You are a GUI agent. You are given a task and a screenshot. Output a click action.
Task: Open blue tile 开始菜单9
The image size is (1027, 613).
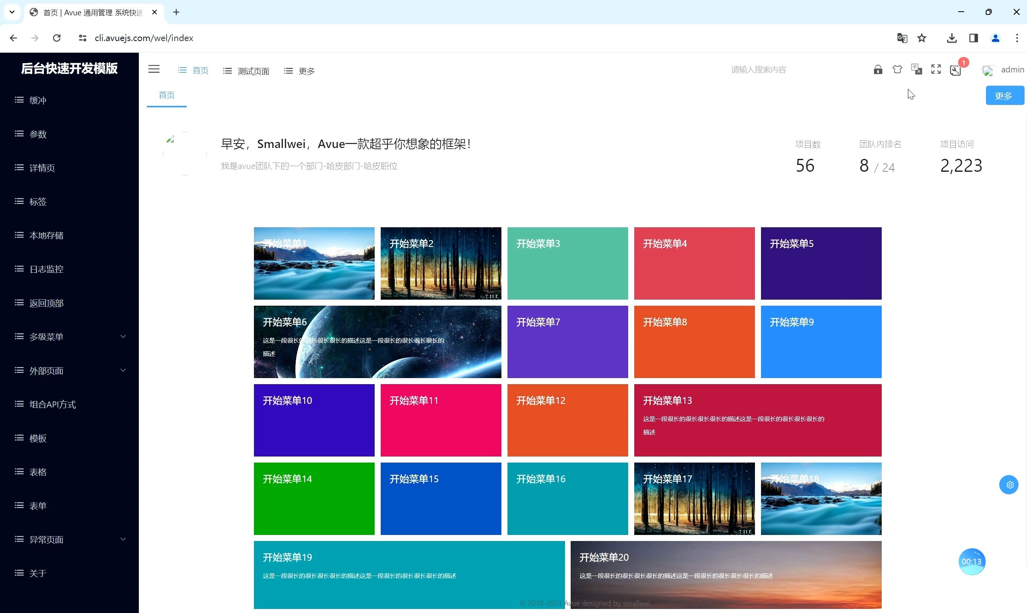click(x=821, y=341)
